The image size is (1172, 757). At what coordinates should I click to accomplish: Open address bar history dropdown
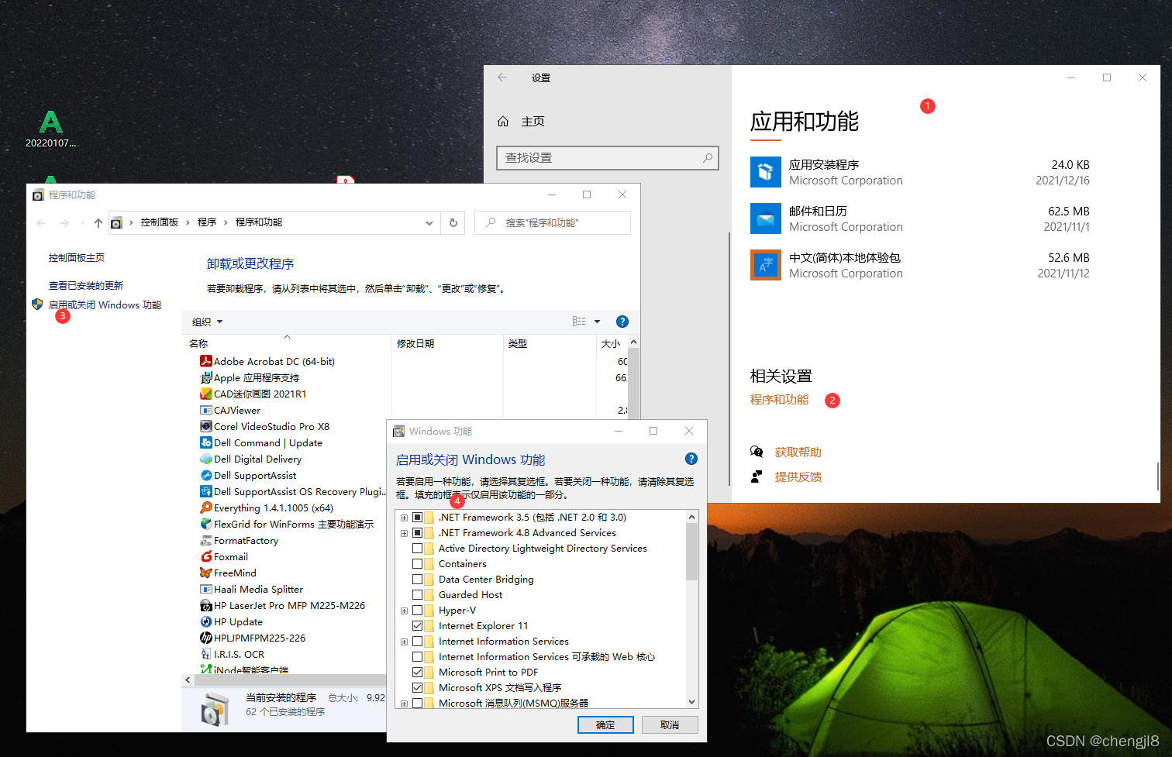pyautogui.click(x=429, y=223)
